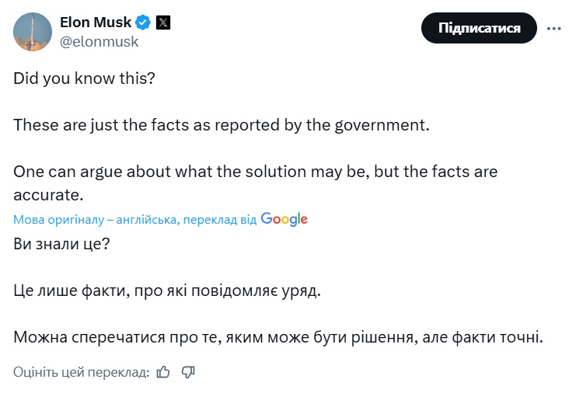Click the "One can argue" paragraph
Image resolution: width=576 pixels, height=393 pixels.
(255, 171)
